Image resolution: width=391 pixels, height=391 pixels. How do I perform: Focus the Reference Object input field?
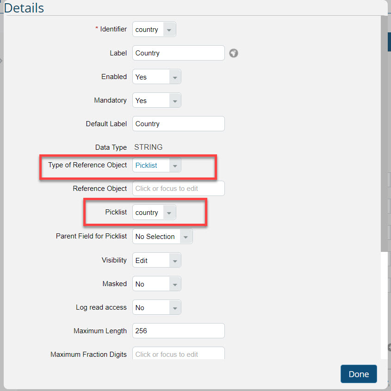[179, 188]
